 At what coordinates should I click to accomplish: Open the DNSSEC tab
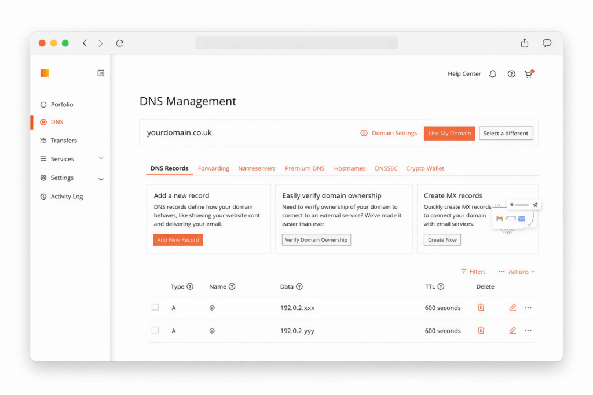[386, 168]
